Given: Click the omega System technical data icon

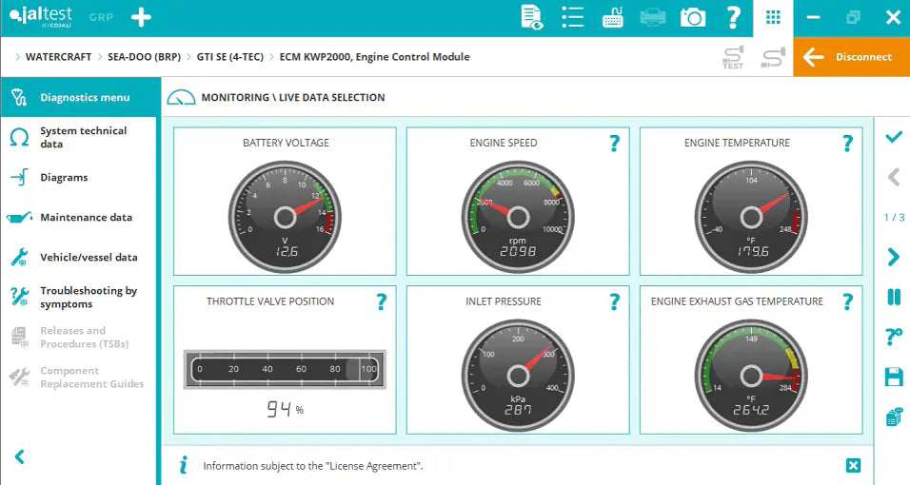Looking at the screenshot, I should pyautogui.click(x=19, y=138).
